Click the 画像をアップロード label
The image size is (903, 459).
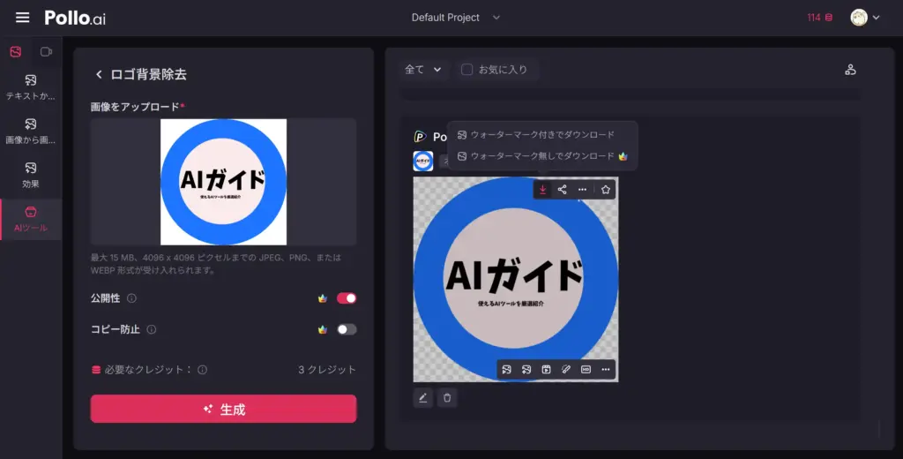[x=137, y=107]
